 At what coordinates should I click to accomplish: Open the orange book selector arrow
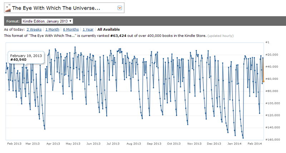coord(120,8)
